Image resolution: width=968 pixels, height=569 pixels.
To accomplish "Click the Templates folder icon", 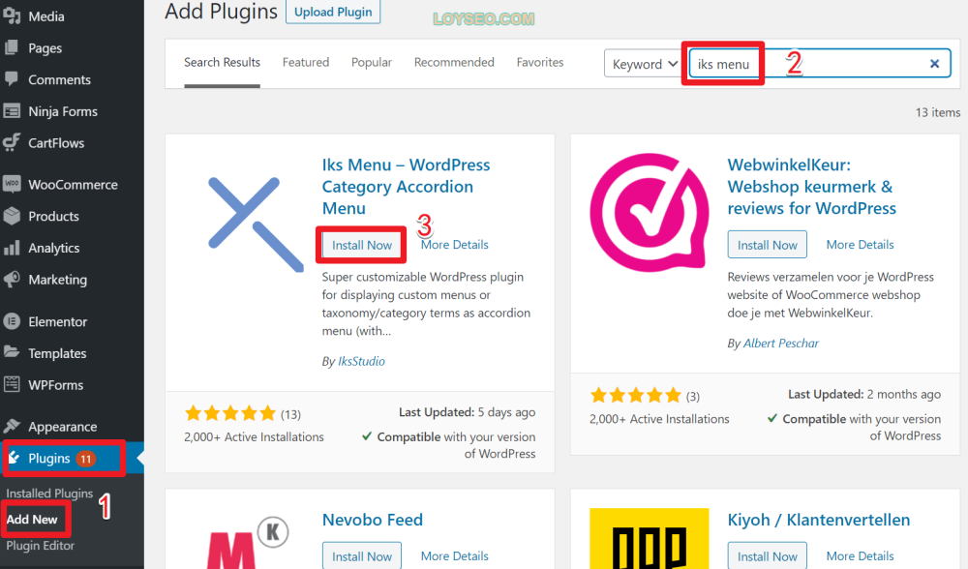I will (x=12, y=352).
